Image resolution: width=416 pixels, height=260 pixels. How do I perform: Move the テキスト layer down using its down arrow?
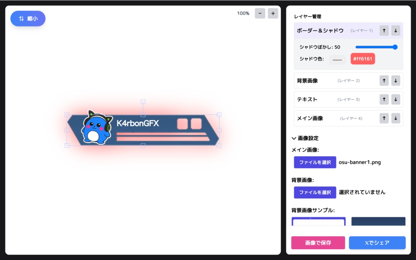point(395,99)
